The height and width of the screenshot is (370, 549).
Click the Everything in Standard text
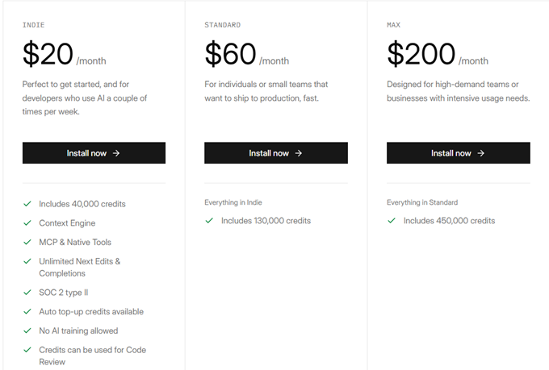422,202
